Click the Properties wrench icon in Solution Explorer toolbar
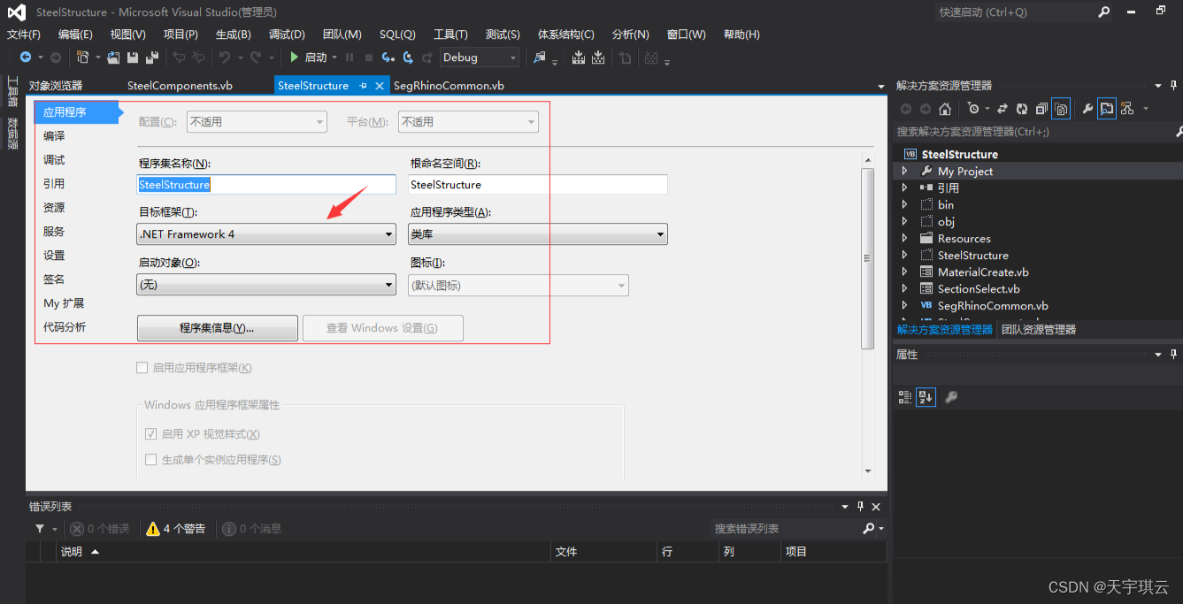This screenshot has height=604, width=1183. pos(1087,109)
